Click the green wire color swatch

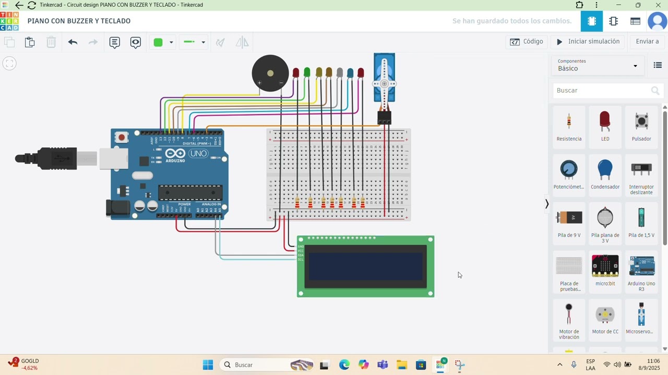click(158, 42)
